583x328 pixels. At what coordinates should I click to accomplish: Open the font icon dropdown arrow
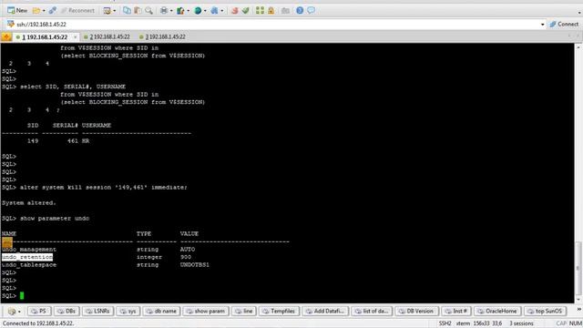point(222,11)
